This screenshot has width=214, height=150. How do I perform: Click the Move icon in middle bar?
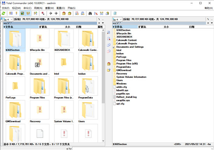click(109, 51)
